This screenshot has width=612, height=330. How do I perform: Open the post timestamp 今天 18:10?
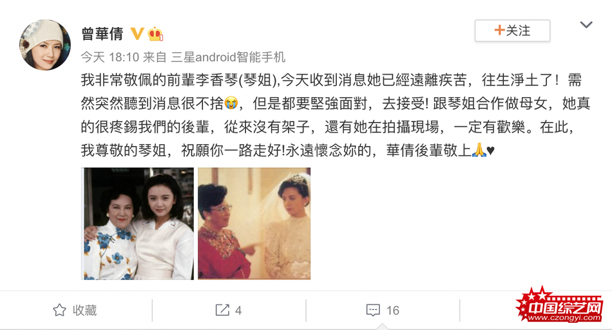(110, 57)
